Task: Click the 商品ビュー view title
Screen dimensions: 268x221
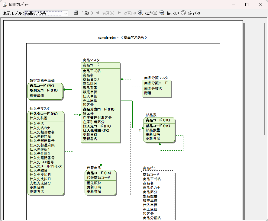Action: pos(151,168)
